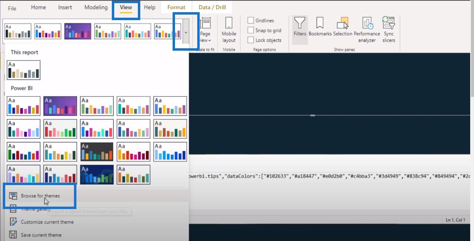Choose Customize current theme
The height and width of the screenshot is (241, 474).
pos(47,222)
